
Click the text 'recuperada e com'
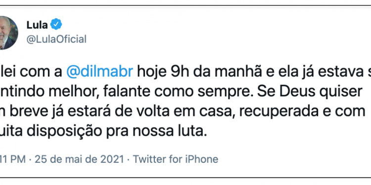tap(303, 112)
